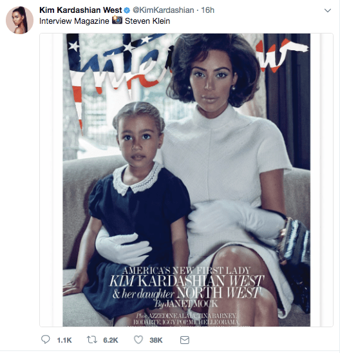
Task: Click the "By Janet Mock" cover credit
Action: click(x=186, y=304)
